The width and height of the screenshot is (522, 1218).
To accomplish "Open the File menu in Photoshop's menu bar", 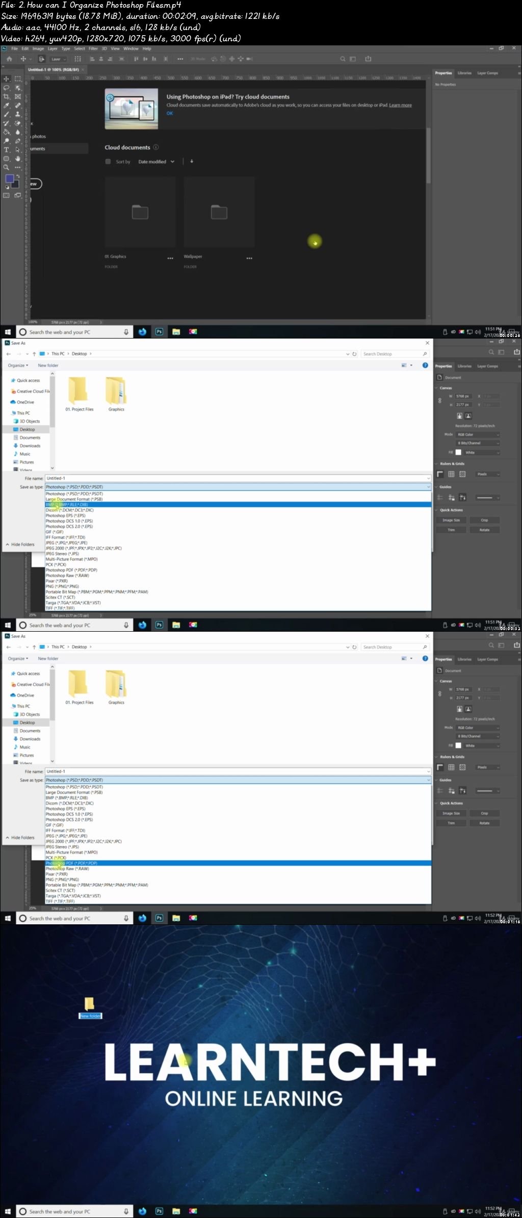I will [15, 49].
